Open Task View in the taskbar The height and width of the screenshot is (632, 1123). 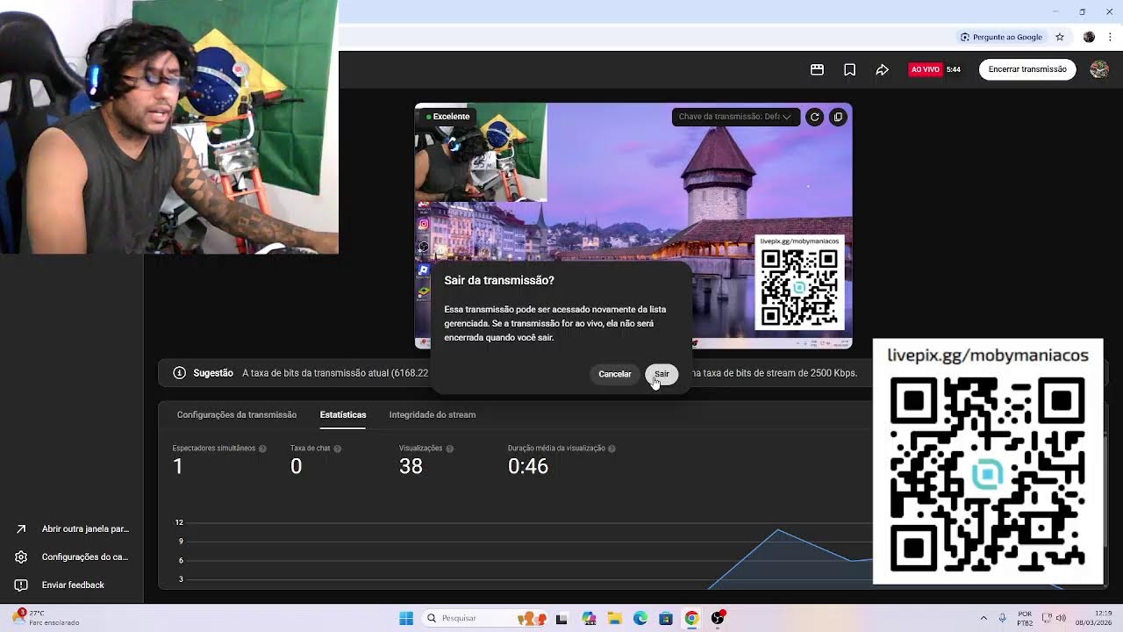[561, 618]
